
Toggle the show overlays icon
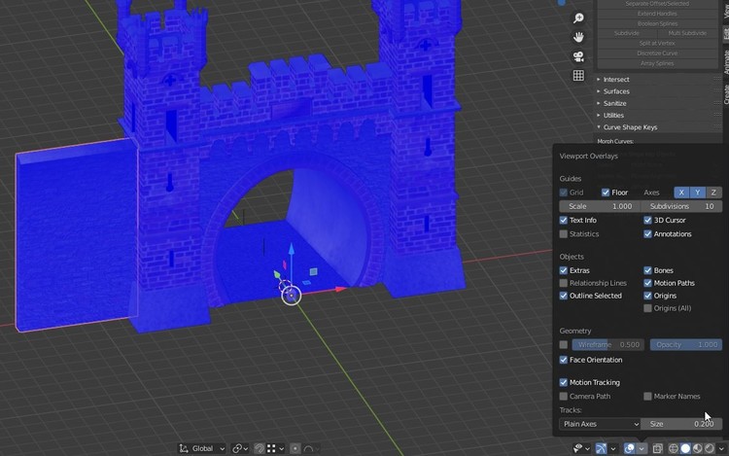click(x=629, y=448)
